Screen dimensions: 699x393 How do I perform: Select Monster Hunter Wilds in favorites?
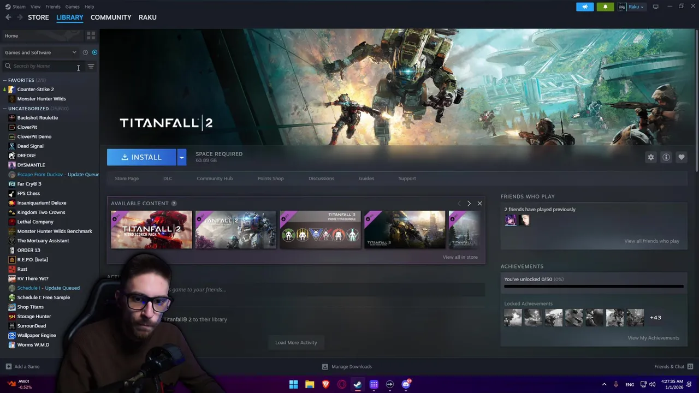pos(42,99)
